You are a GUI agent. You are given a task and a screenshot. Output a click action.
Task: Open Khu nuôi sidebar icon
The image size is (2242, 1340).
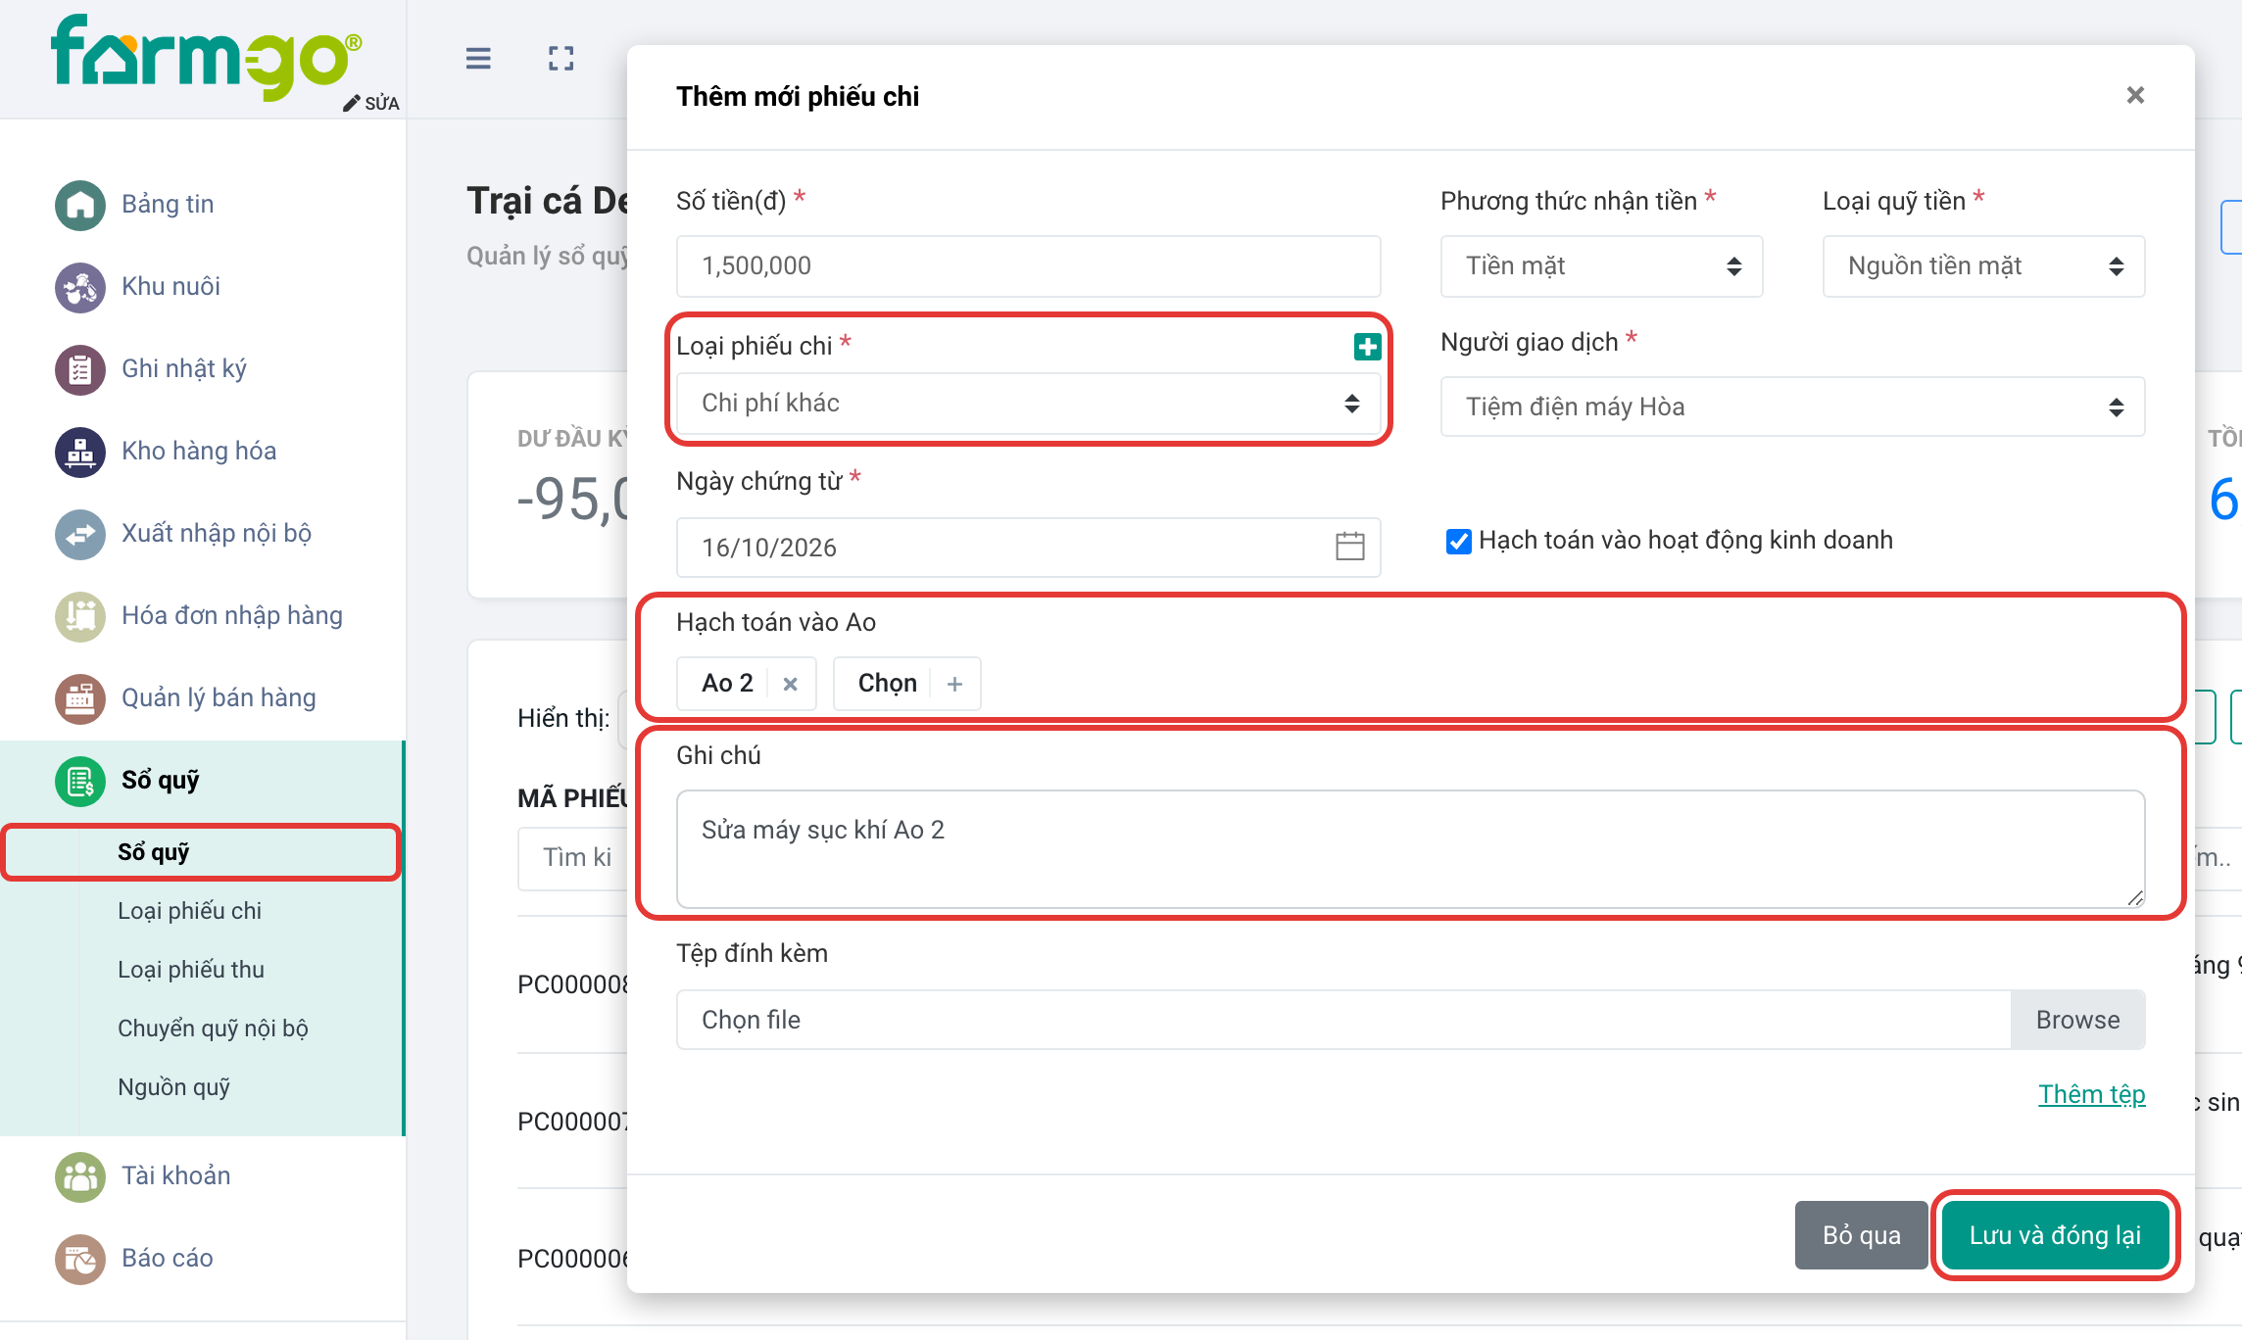pos(80,287)
